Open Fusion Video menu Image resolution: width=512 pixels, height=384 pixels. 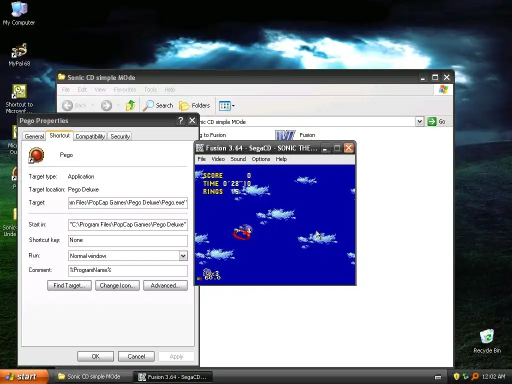[218, 159]
